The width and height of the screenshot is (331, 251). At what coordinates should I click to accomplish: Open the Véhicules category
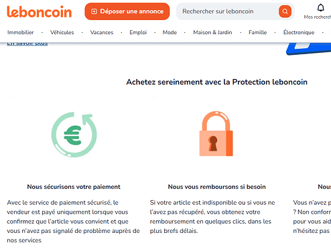pos(62,32)
